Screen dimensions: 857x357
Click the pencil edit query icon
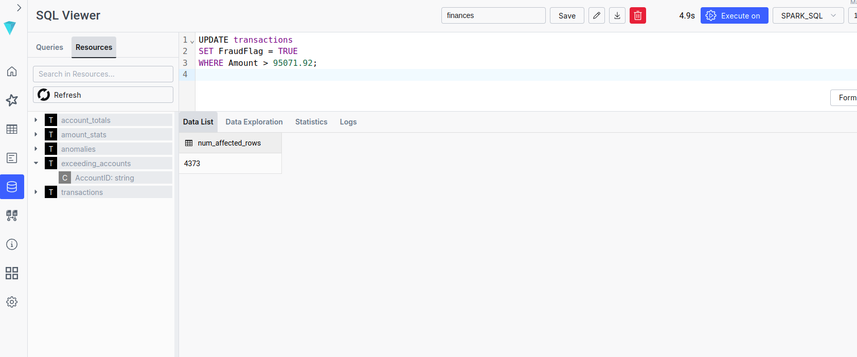click(x=597, y=15)
